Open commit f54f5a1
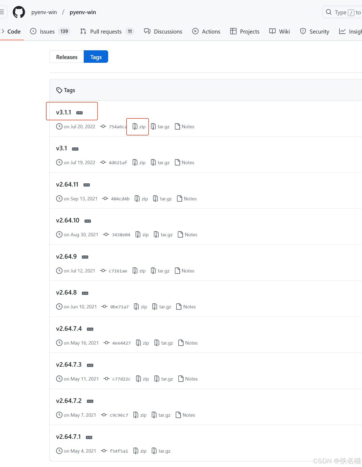Screen dimensions: 362x467 point(115,451)
